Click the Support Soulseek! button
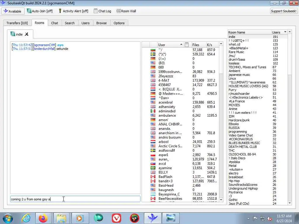The image size is (299, 224). [x=284, y=11]
